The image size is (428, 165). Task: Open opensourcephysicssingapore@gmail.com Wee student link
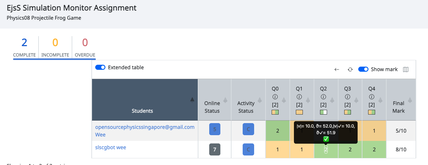pos(145,131)
